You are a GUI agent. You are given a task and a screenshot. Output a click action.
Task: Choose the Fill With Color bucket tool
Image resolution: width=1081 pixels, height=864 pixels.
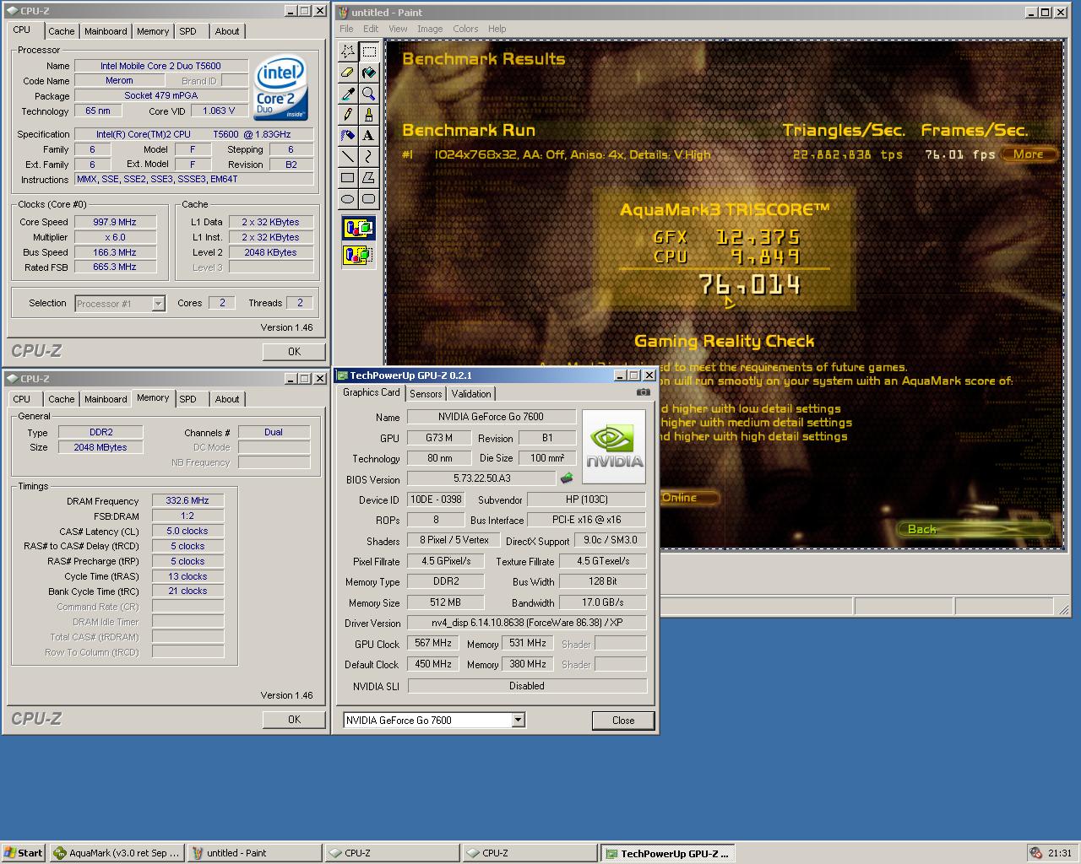point(369,73)
